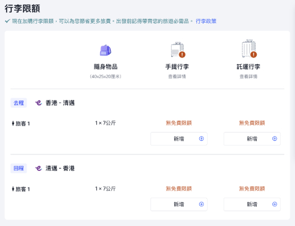Viewport: 295px width, 226px height.
Task: Click the 行李限額 page heading
Action: point(22,9)
